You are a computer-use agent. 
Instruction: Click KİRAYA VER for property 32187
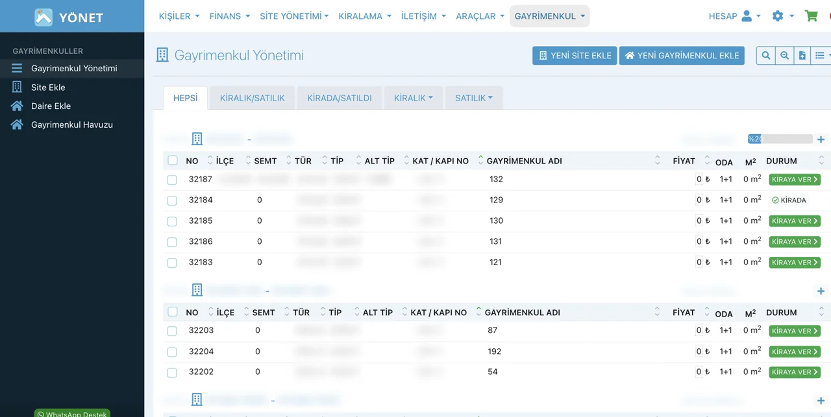point(795,180)
